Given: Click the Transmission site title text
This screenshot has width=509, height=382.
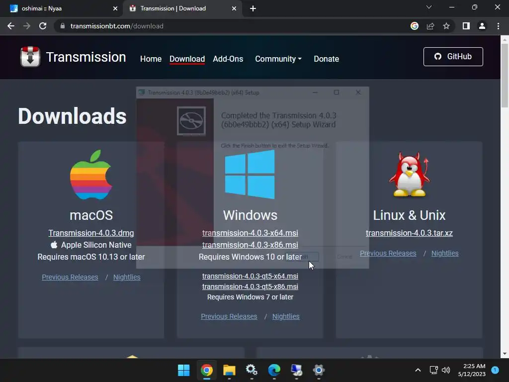Looking at the screenshot, I should pos(86,57).
